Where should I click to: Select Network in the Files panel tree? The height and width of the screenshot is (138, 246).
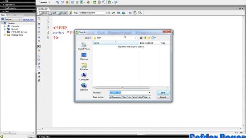click(x=15, y=29)
